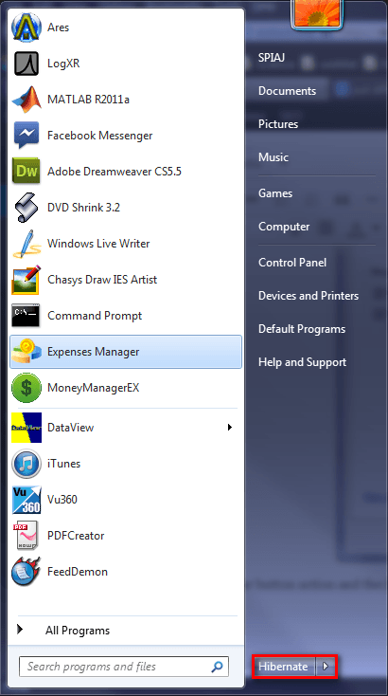
Task: Open Control Panel from the right pane
Action: pos(292,263)
